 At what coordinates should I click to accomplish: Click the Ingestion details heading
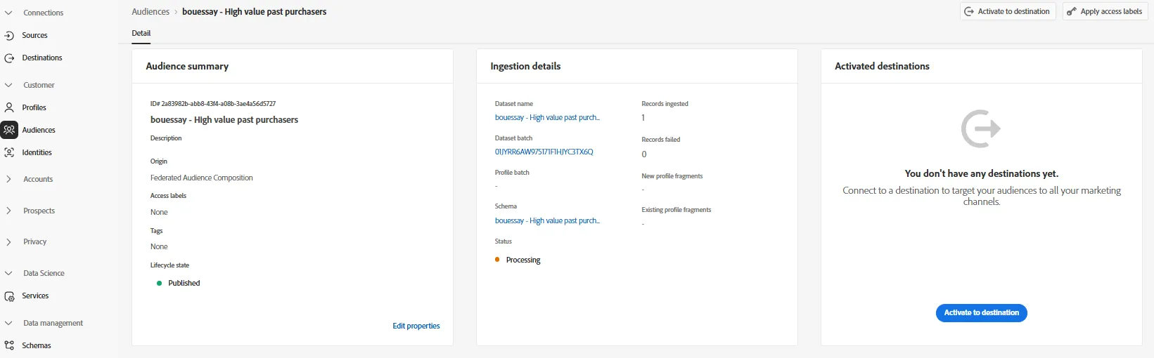pyautogui.click(x=525, y=66)
